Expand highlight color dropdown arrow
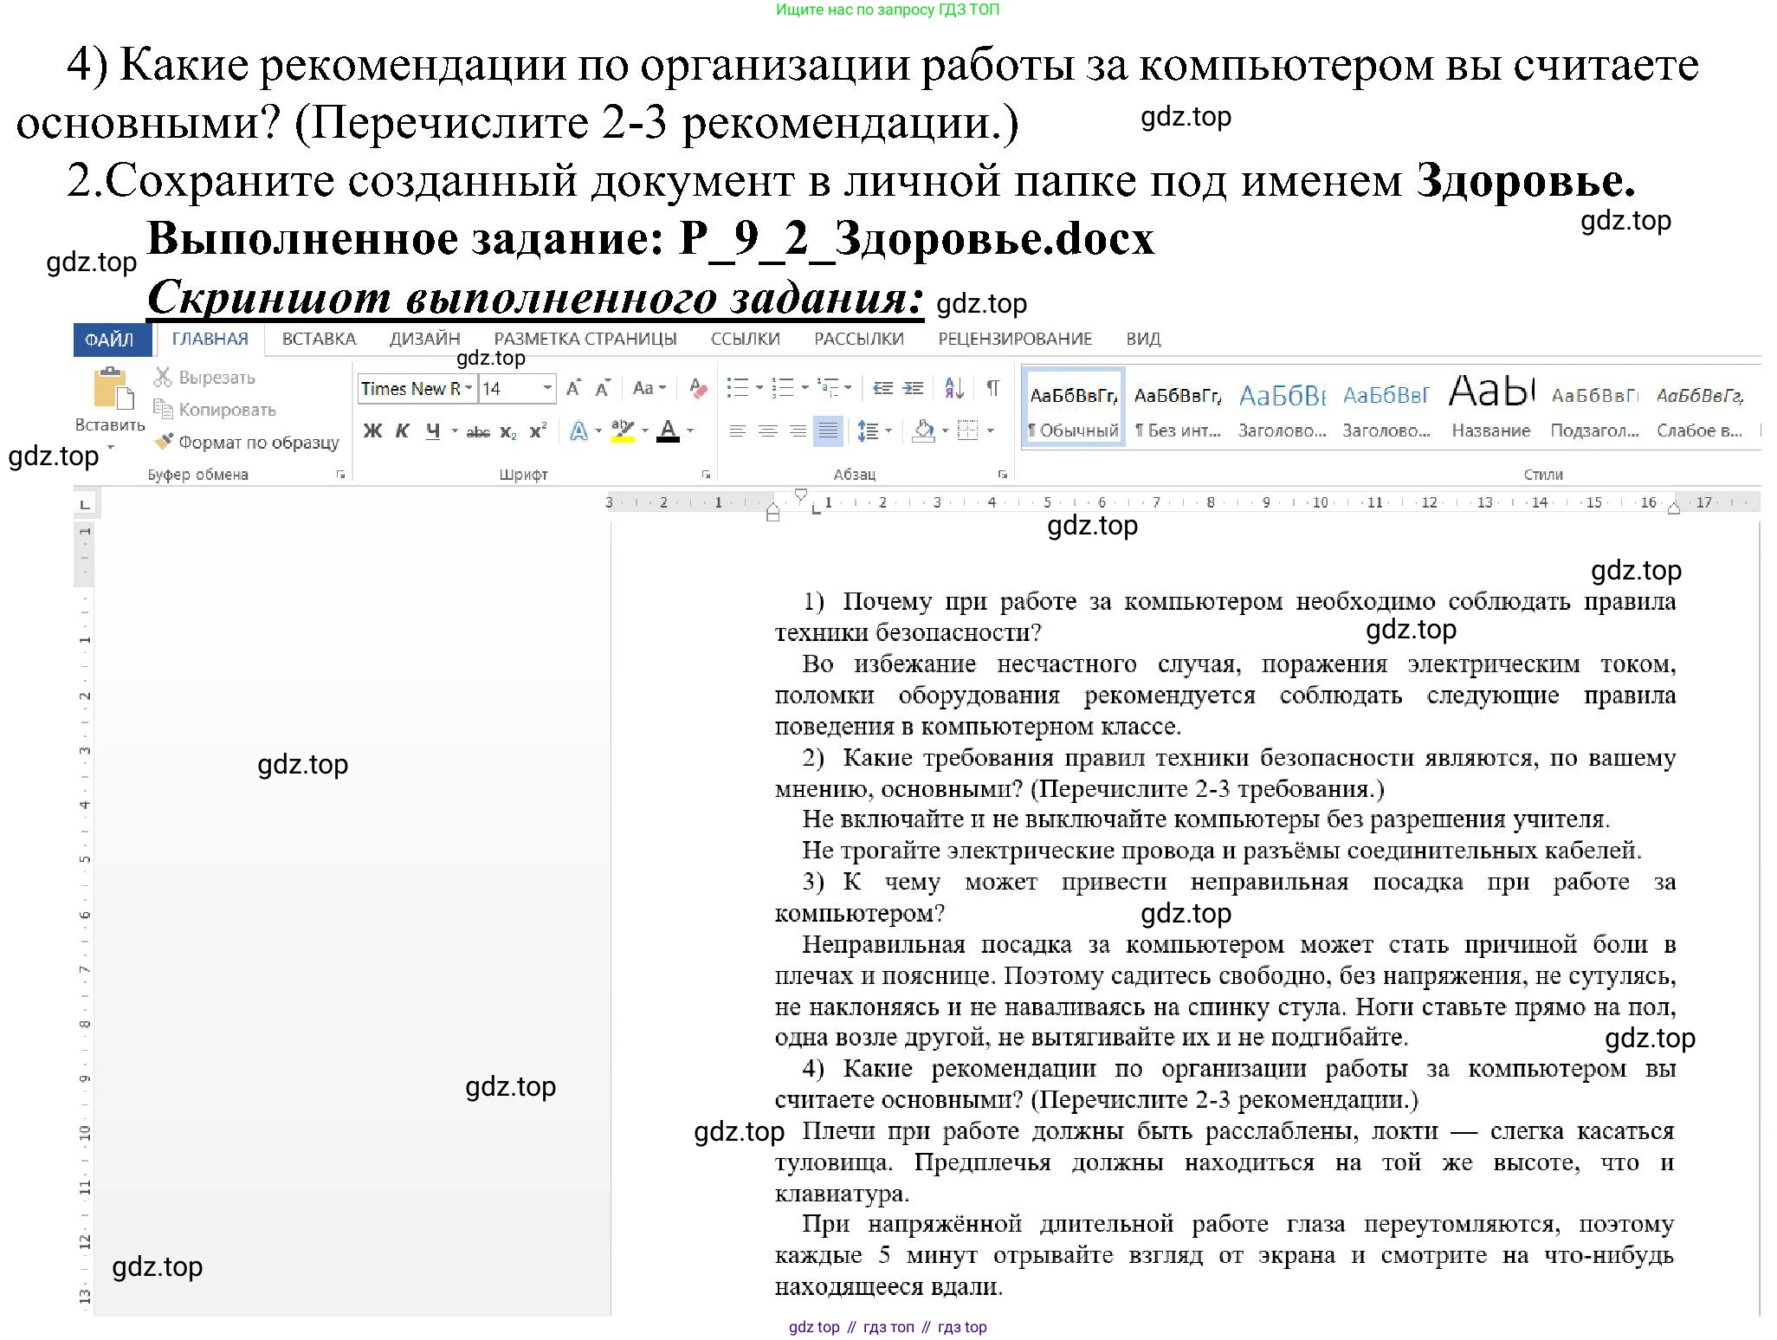This screenshot has height=1340, width=1777. [644, 430]
